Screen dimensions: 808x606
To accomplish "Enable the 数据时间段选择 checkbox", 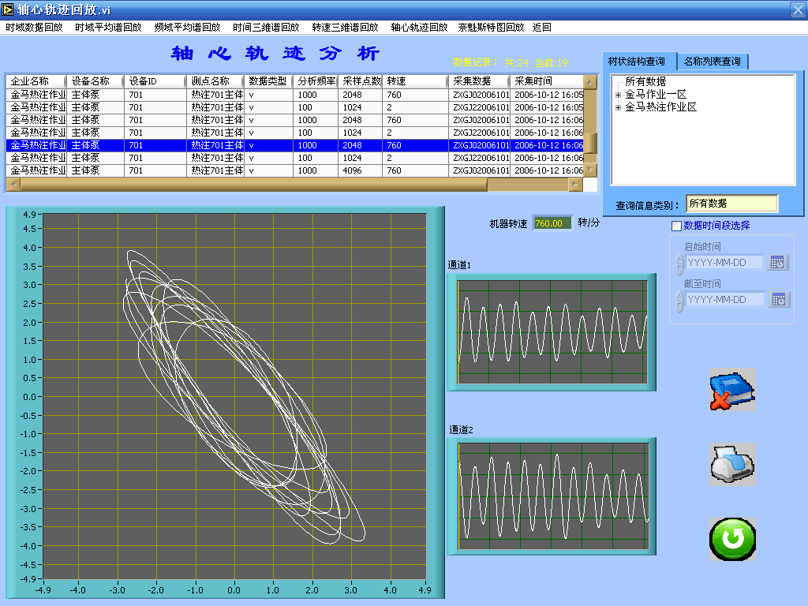I will [676, 226].
